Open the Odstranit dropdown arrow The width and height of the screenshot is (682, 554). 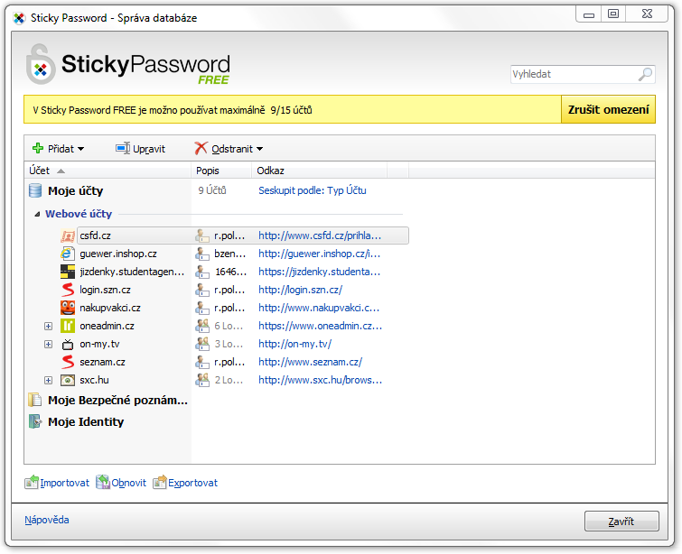(x=259, y=149)
